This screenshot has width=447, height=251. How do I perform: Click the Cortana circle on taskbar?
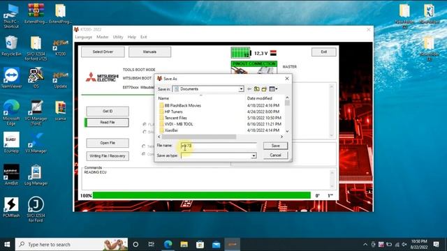tap(135, 244)
